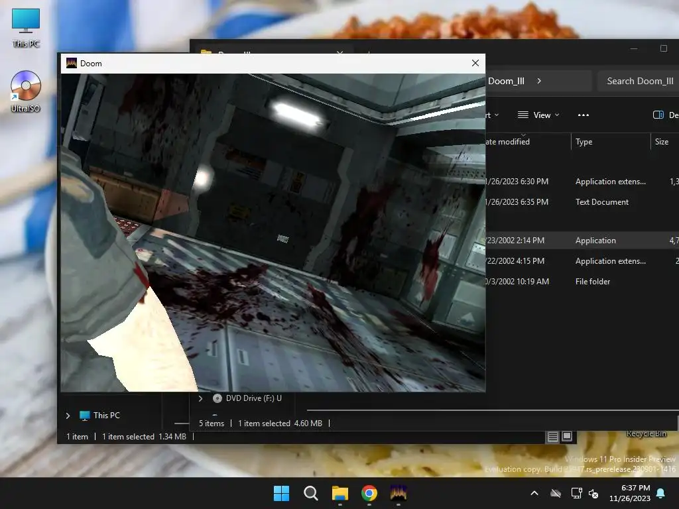Select the Application row dated 2002 2:14 PM
Viewport: 679px width, 509px height.
pyautogui.click(x=582, y=240)
